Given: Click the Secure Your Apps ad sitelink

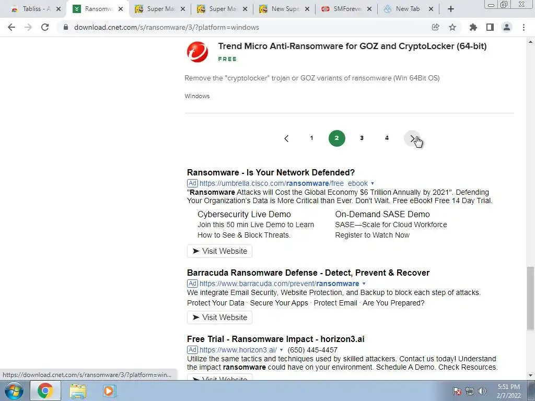Looking at the screenshot, I should click(279, 303).
